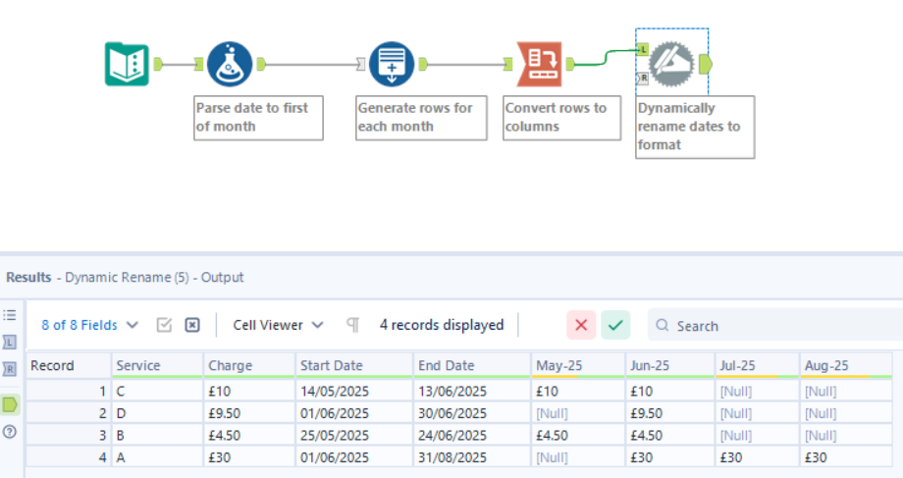903x478 pixels.
Task: Click the Record column header
Action: 69,366
